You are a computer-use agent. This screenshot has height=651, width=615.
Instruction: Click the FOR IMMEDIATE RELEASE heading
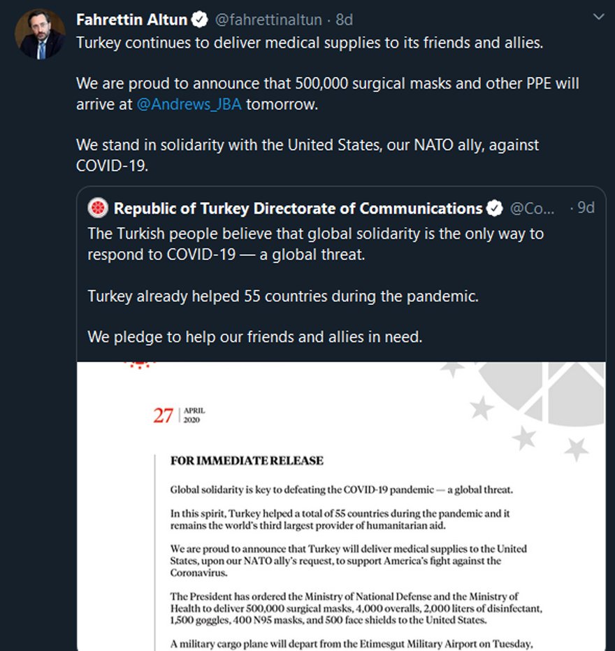pyautogui.click(x=247, y=461)
